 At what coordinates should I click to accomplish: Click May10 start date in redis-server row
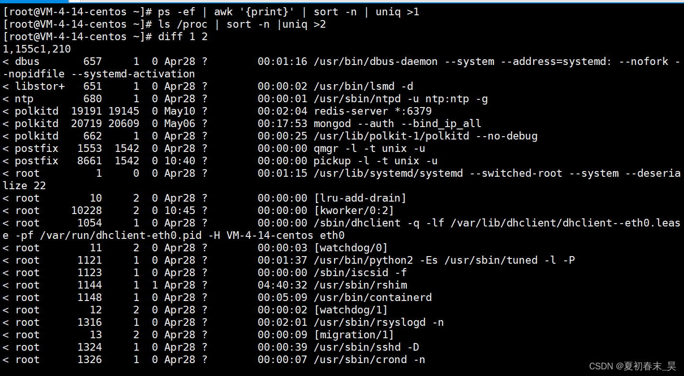[x=179, y=111]
